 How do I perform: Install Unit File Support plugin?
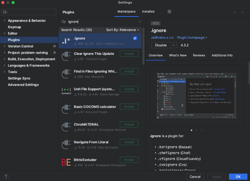pyautogui.click(x=129, y=89)
